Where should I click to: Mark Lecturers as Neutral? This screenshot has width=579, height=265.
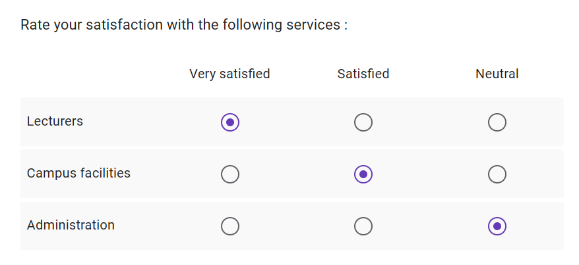497,122
